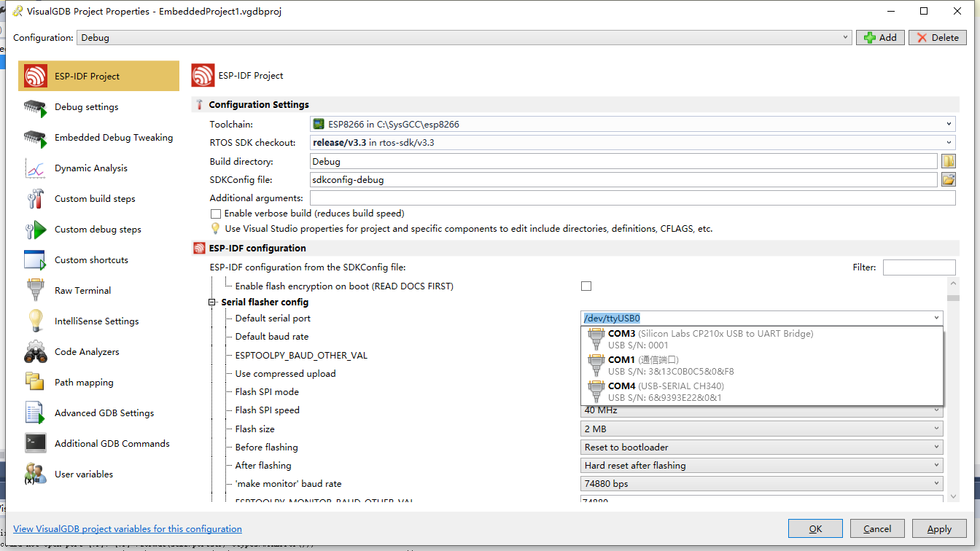The height and width of the screenshot is (551, 980).
Task: Click the Delete configuration button
Action: (x=938, y=38)
